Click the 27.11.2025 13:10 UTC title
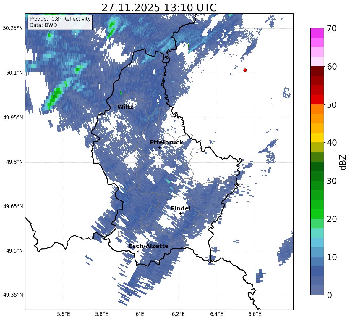The width and height of the screenshot is (350, 320). pos(159,8)
